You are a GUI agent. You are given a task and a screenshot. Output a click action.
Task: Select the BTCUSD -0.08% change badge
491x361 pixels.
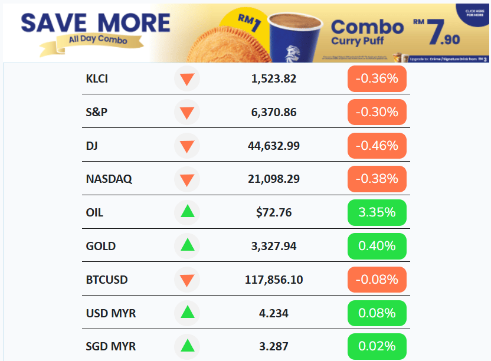pos(377,280)
